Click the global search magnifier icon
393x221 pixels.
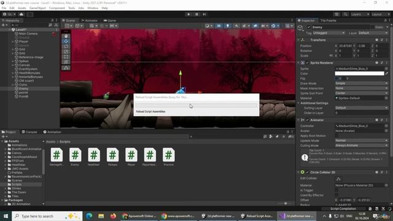click(345, 14)
